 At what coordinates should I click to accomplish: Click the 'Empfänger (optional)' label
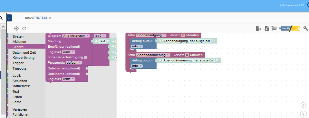click(64, 47)
